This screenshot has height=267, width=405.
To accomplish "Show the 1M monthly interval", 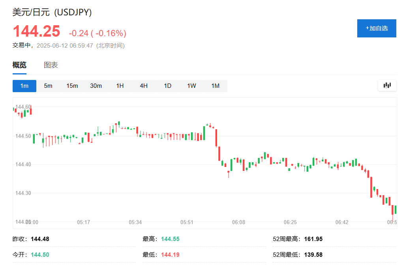I will [216, 86].
